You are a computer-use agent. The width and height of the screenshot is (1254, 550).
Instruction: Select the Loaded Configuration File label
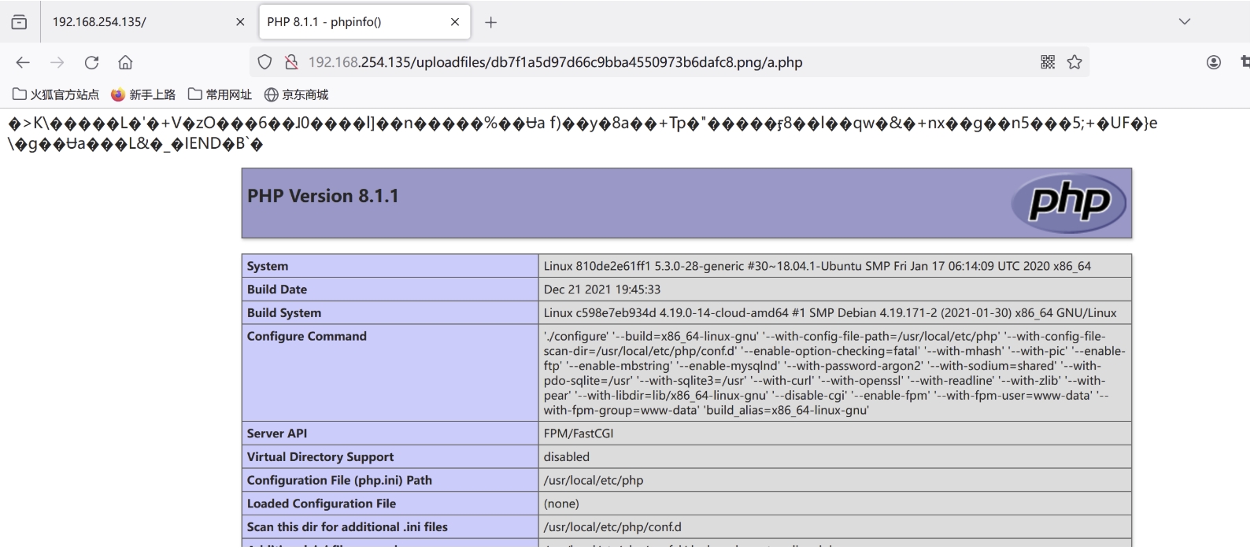(x=321, y=504)
